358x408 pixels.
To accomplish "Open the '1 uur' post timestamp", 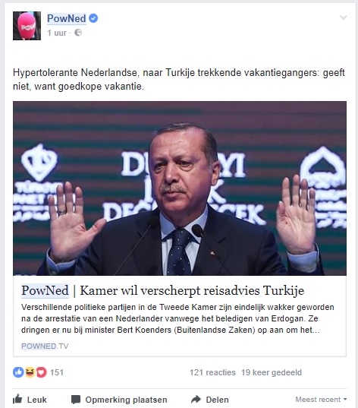I will coord(57,33).
